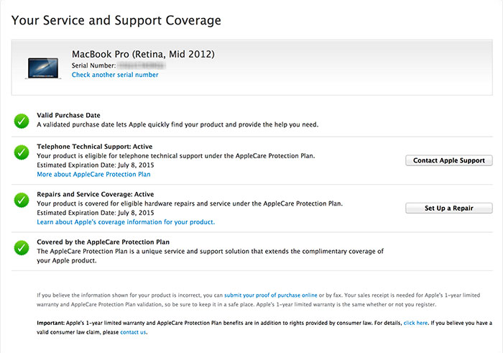Click repairs coverage Estimated Expiration Date text
Viewport: 503px width, 353px height.
[96, 213]
